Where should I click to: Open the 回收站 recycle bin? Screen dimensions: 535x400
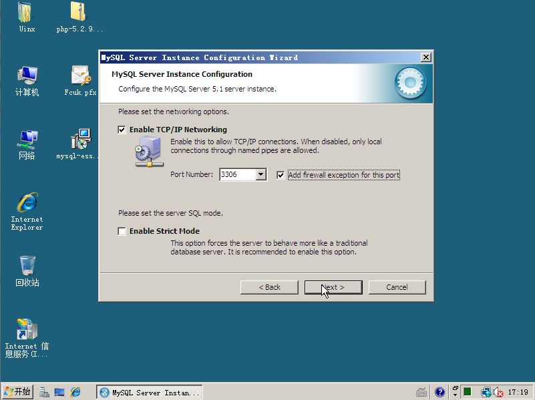click(27, 270)
